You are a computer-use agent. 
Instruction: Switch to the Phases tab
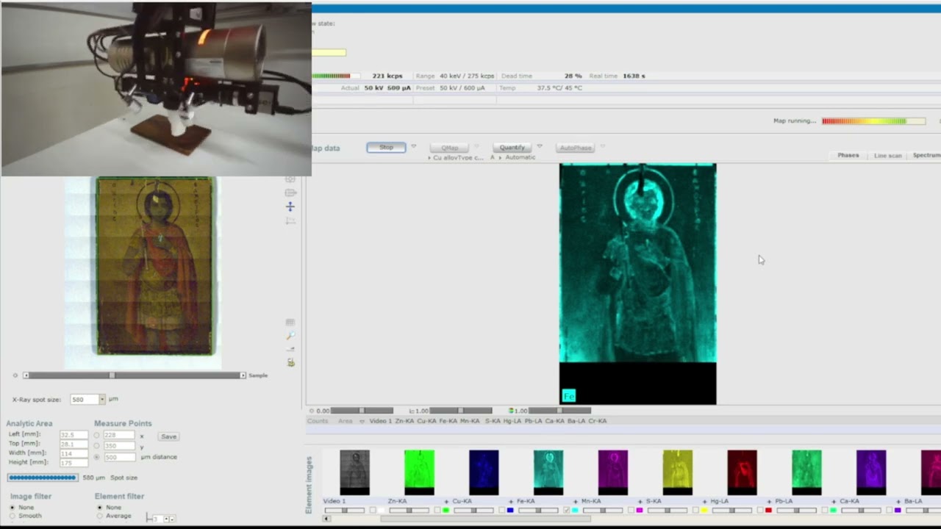848,156
